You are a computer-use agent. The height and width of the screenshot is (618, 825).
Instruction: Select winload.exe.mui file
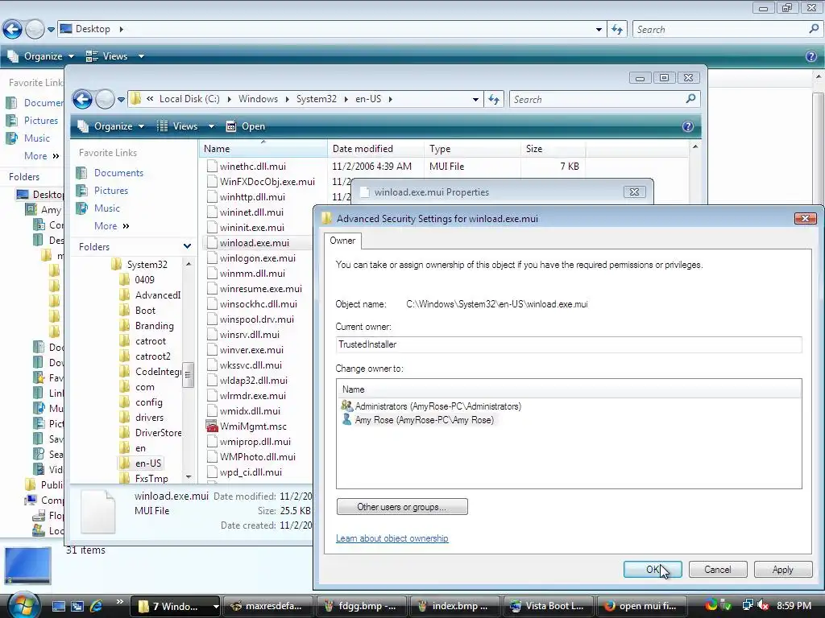[x=254, y=243]
